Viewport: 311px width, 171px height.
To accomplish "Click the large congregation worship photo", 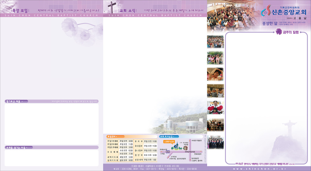I will 229,15.
